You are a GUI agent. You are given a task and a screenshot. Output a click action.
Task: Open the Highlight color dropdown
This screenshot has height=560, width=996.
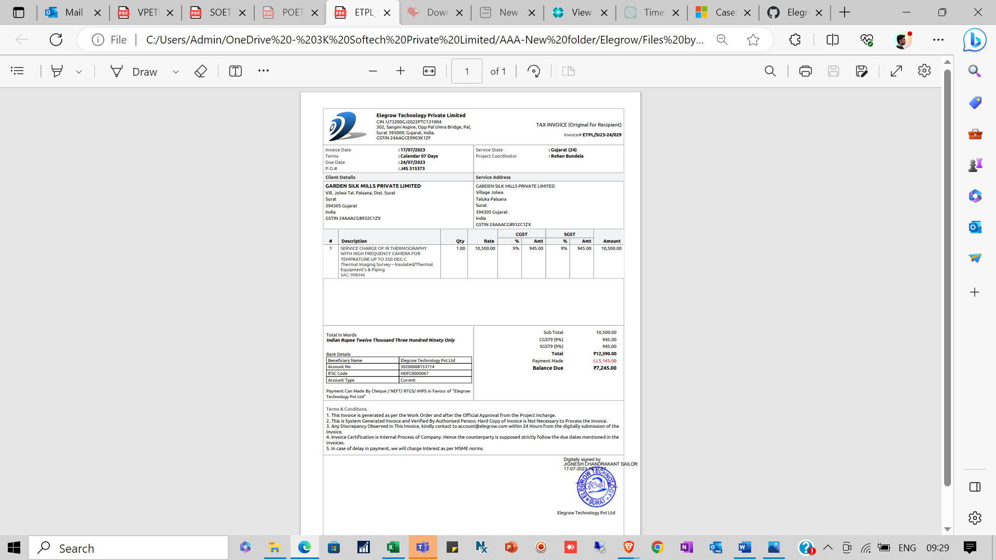(79, 71)
